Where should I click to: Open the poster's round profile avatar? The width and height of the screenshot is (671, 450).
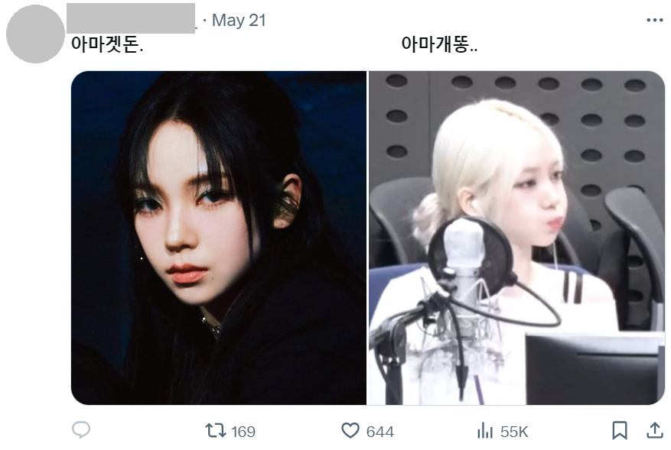pyautogui.click(x=35, y=34)
